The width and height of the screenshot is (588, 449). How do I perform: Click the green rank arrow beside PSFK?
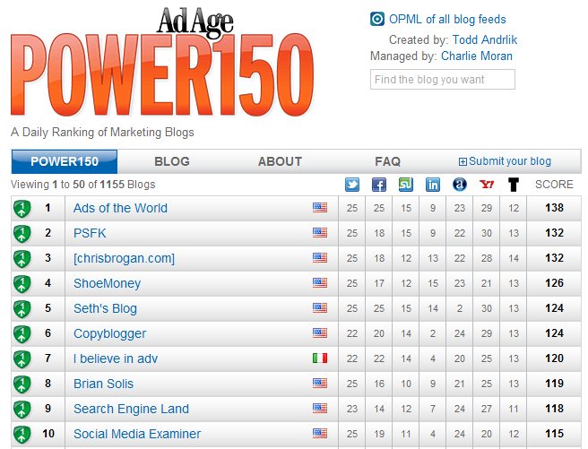[22, 233]
